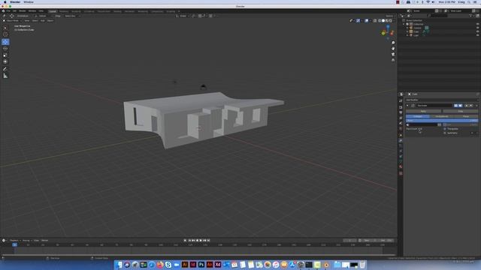481x270 pixels.
Task: Expand the Cube item in outliner
Action: (x=407, y=31)
